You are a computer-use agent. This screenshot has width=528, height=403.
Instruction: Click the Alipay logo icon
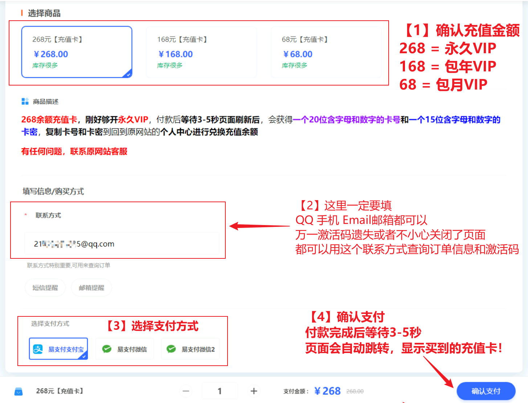pyautogui.click(x=38, y=349)
